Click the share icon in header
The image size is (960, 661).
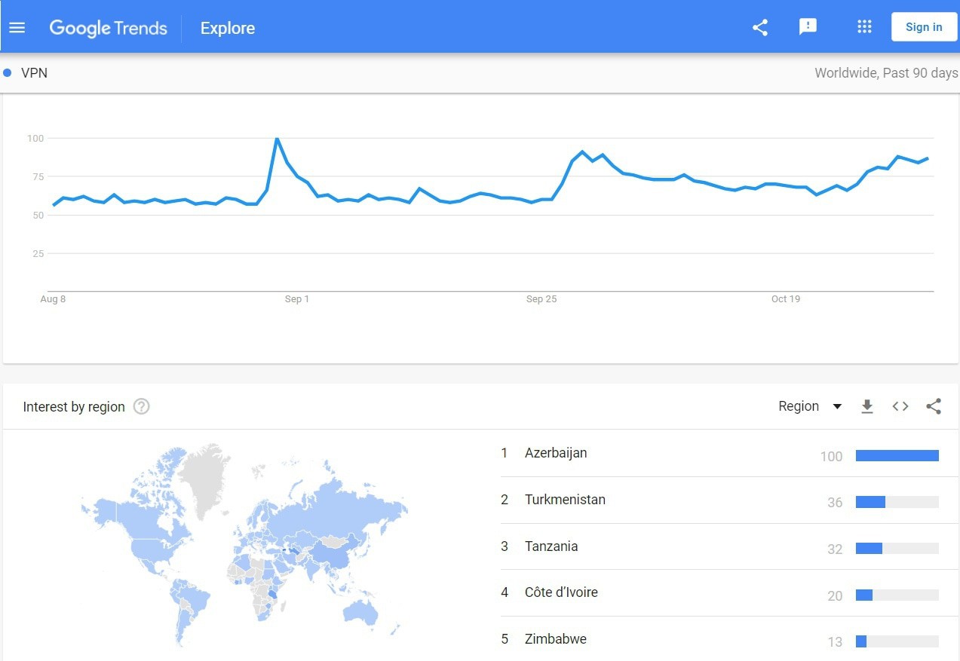tap(760, 28)
